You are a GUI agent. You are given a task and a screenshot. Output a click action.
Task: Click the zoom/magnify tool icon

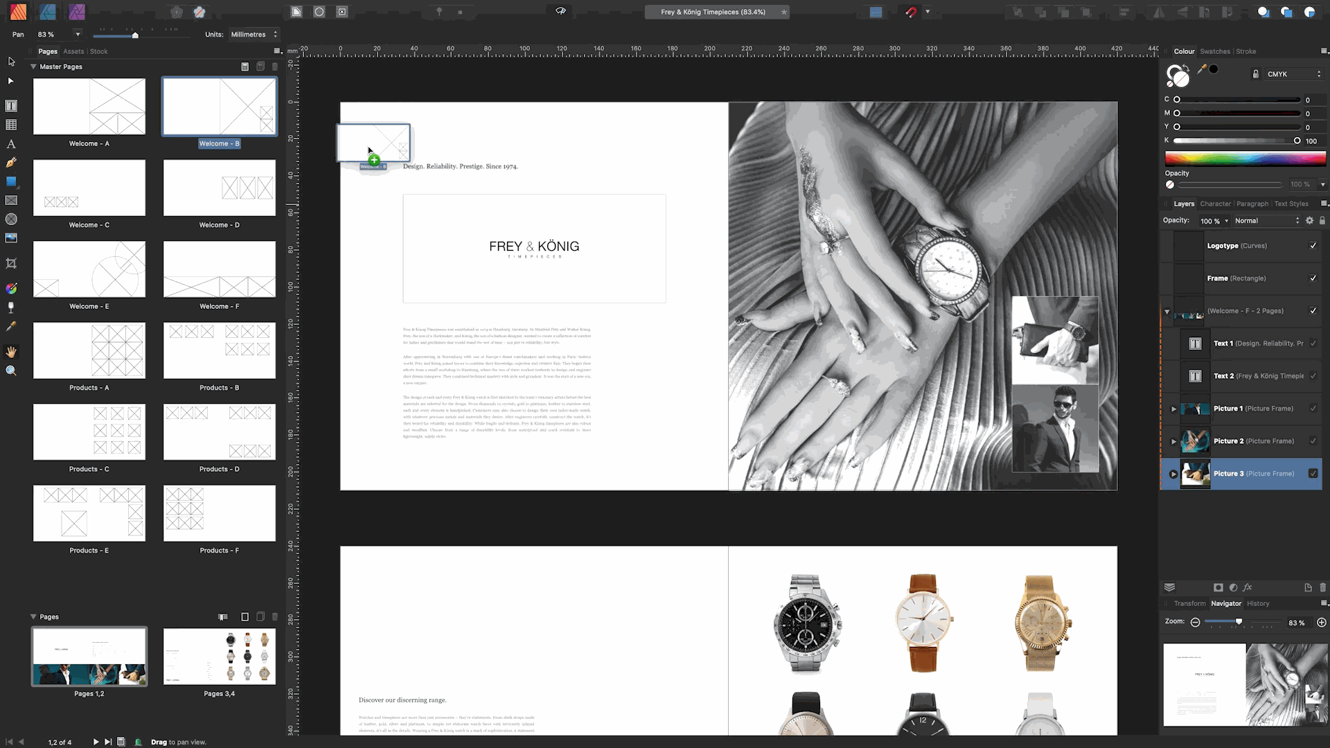tap(11, 371)
